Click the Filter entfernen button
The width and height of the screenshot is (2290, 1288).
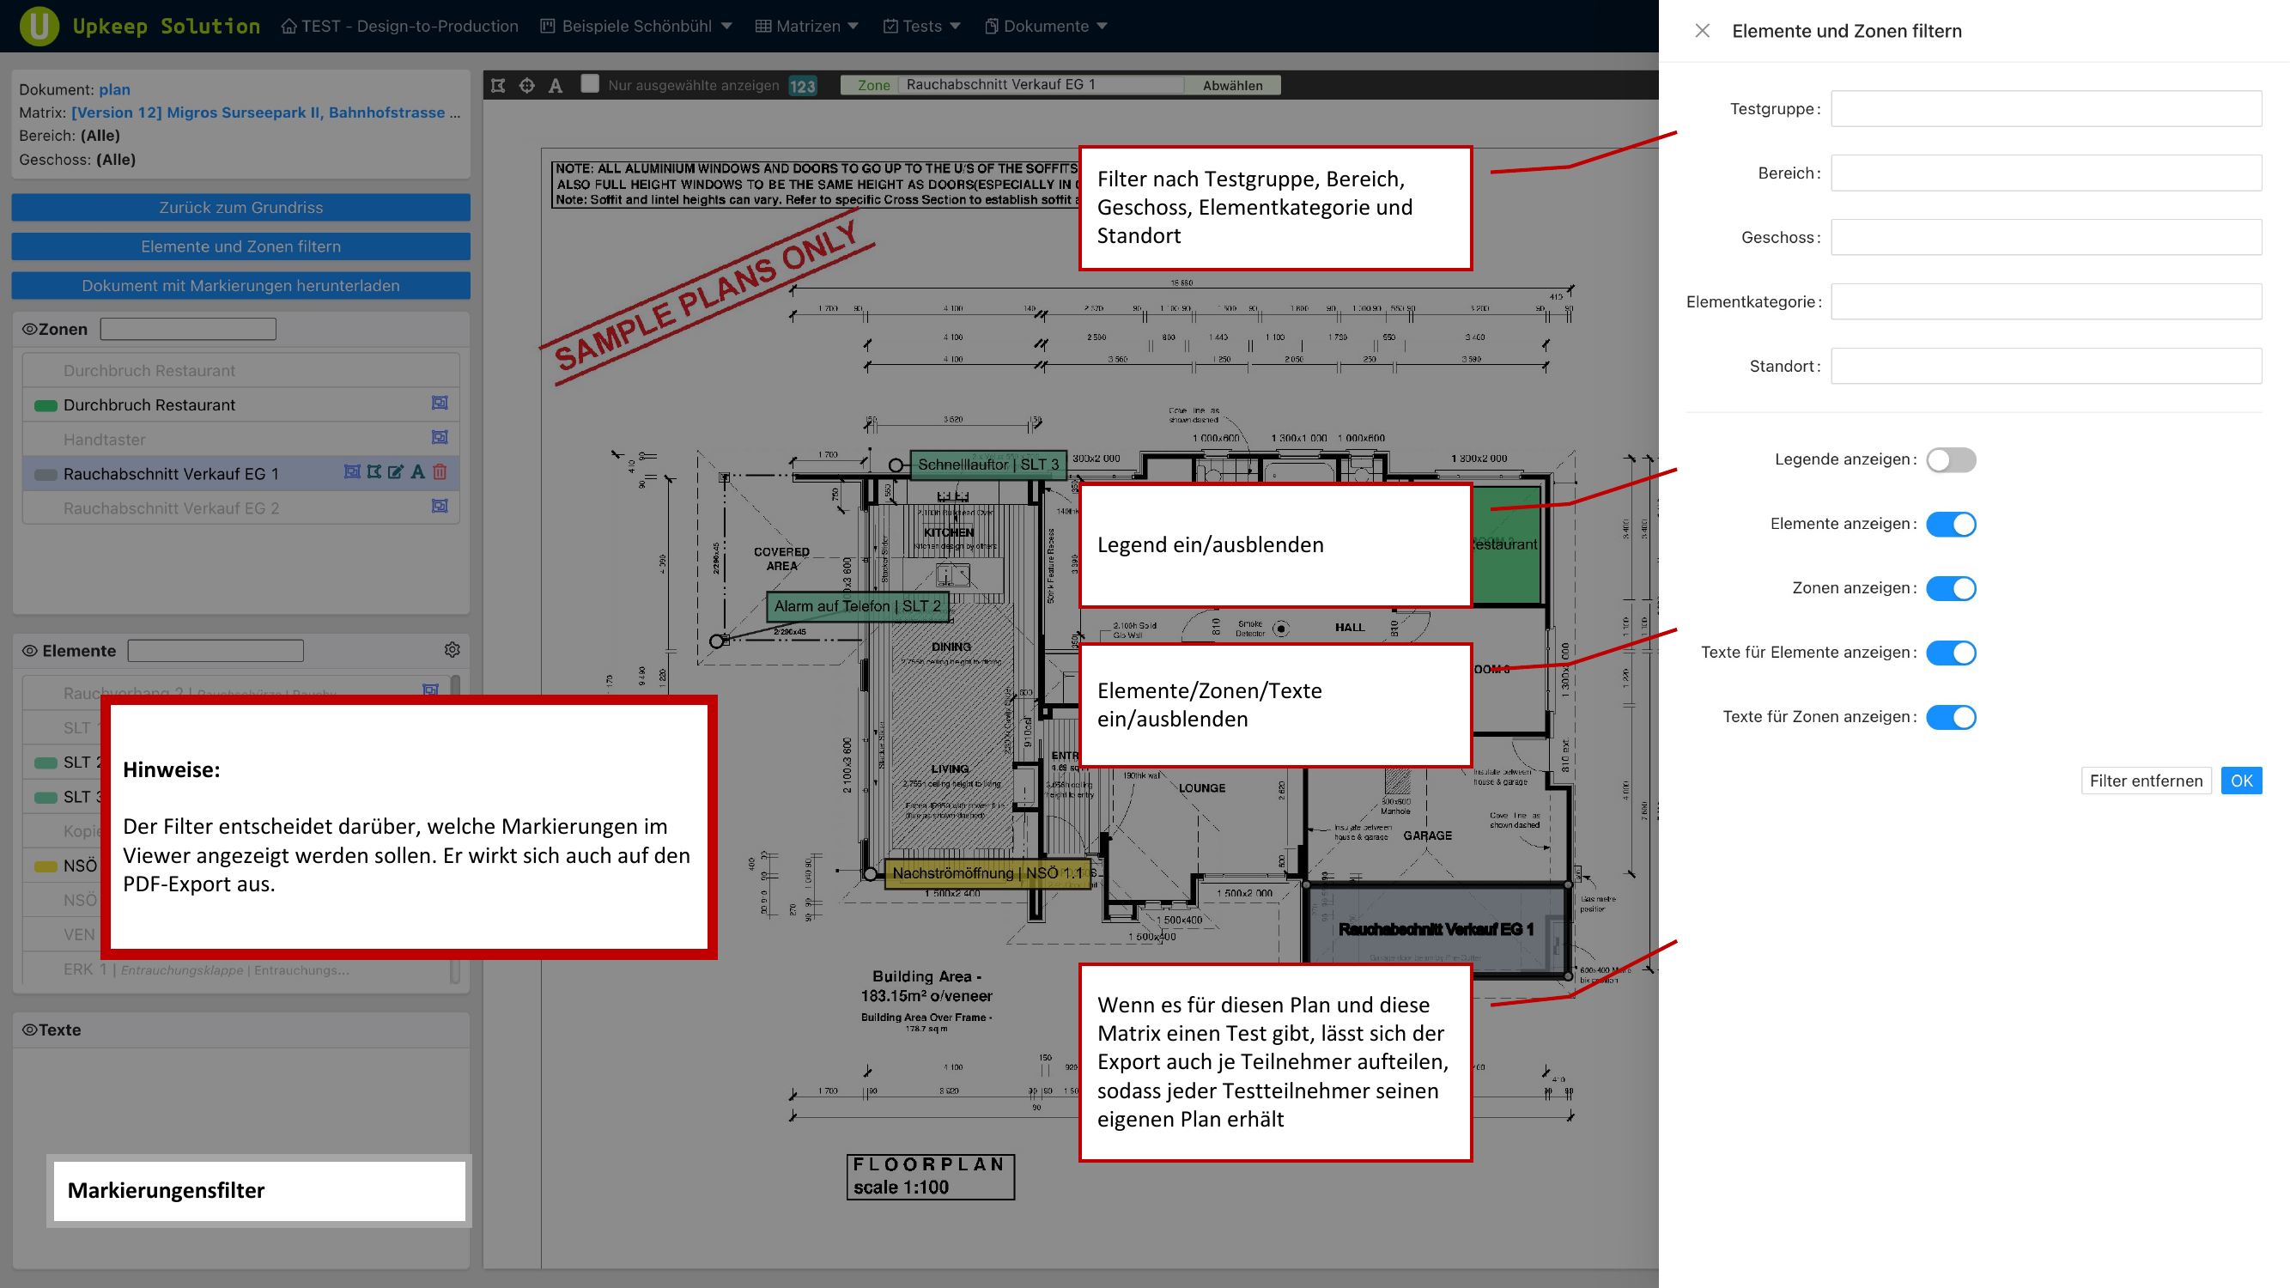point(2145,781)
